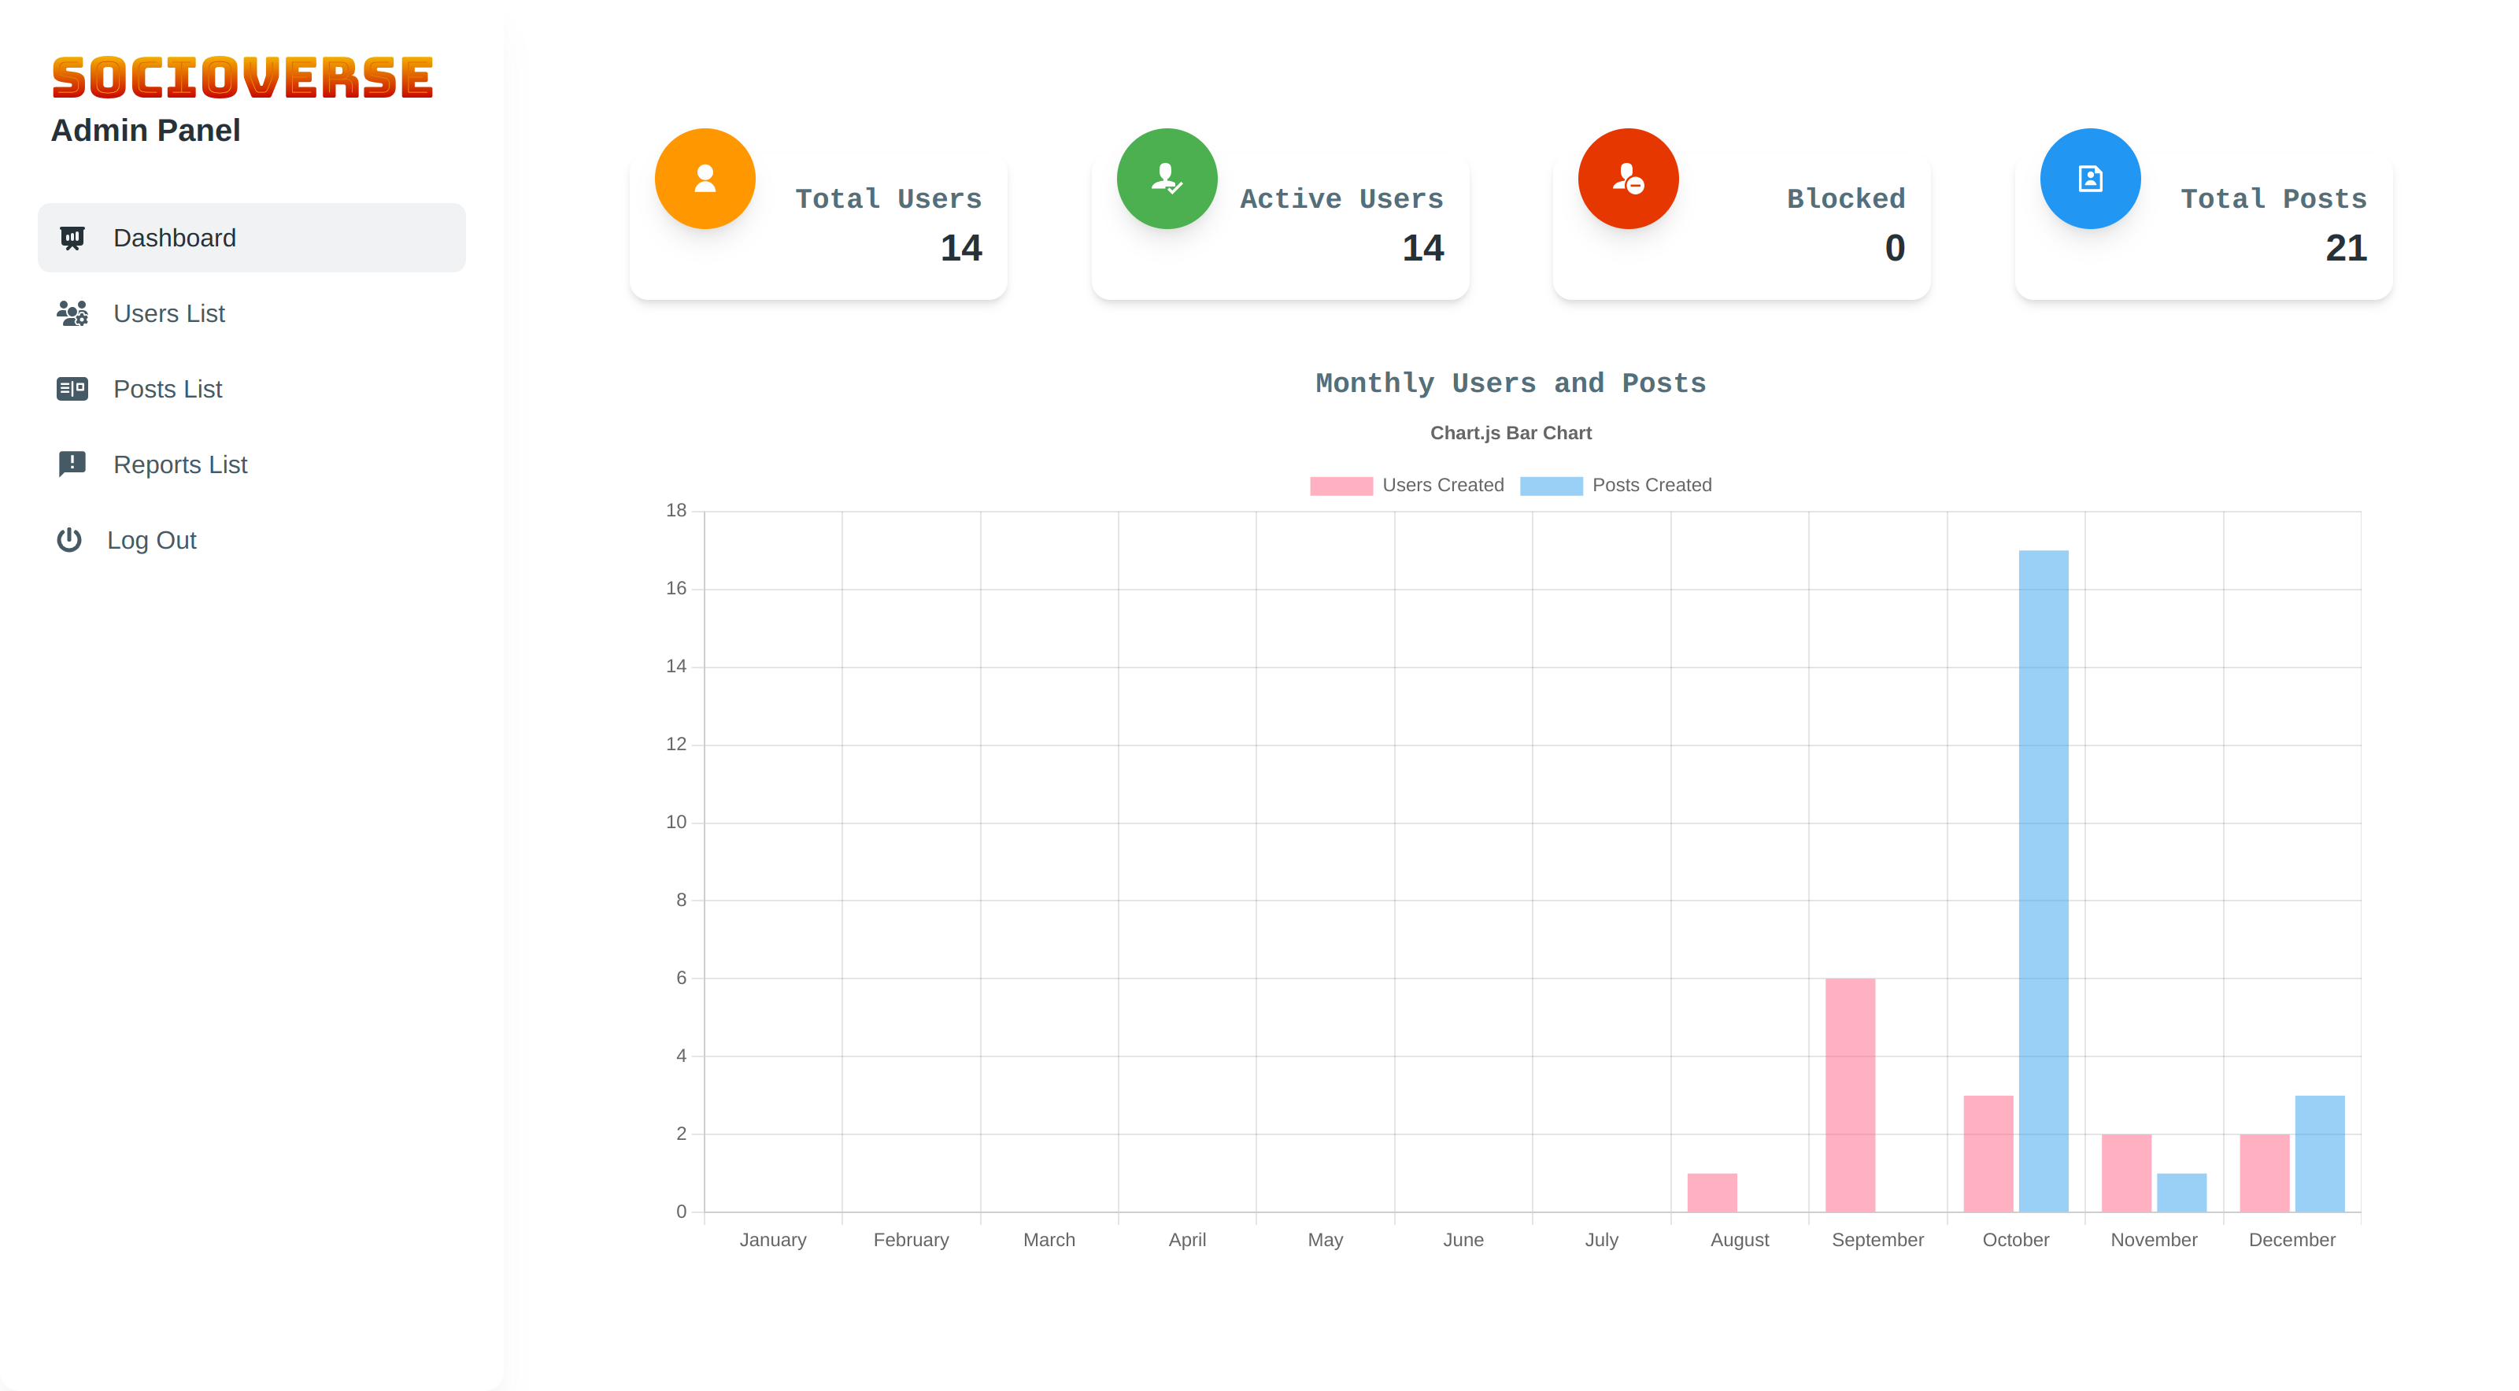Click the June axis label

click(x=1463, y=1239)
